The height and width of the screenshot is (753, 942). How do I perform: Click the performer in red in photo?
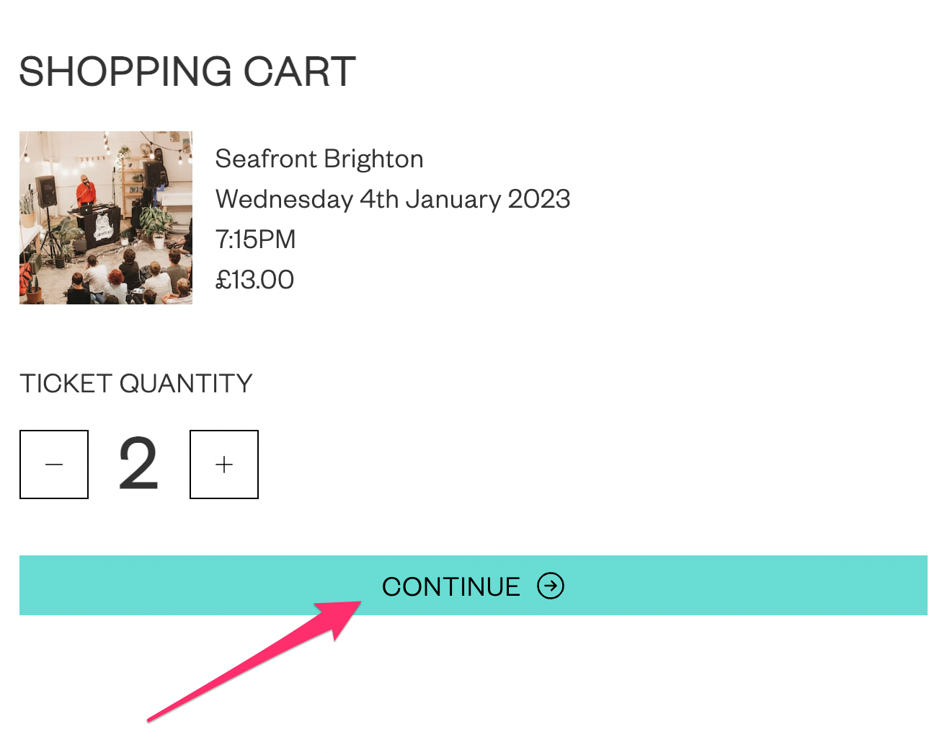[86, 191]
